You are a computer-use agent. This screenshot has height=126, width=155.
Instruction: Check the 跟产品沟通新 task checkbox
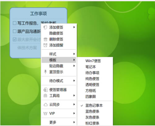point(15,31)
